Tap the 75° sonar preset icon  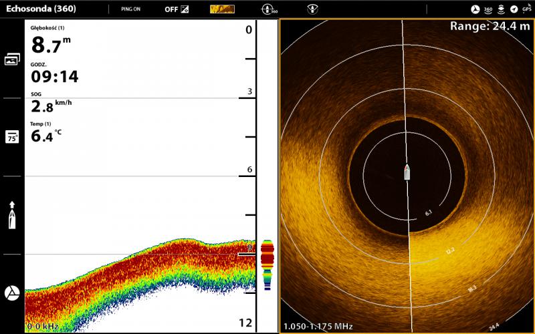click(x=12, y=137)
